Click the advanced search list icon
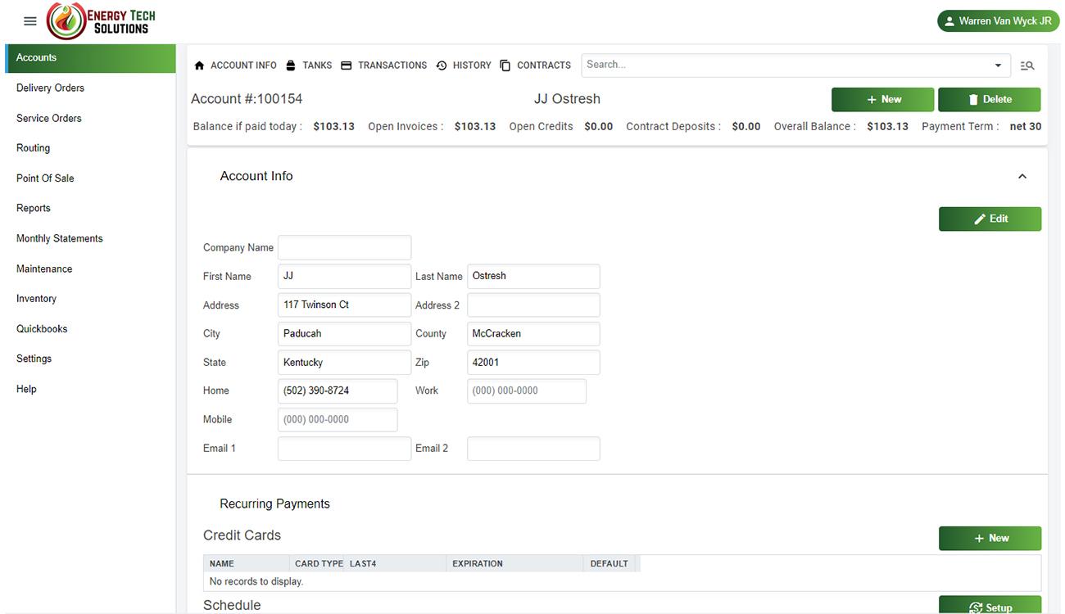The height and width of the screenshot is (614, 1065). point(1027,65)
